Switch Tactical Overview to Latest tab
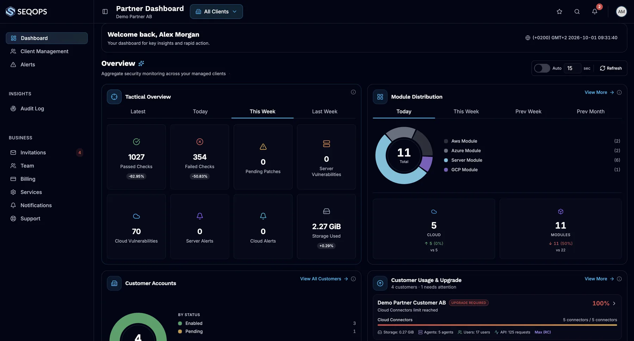The height and width of the screenshot is (341, 634). click(138, 111)
